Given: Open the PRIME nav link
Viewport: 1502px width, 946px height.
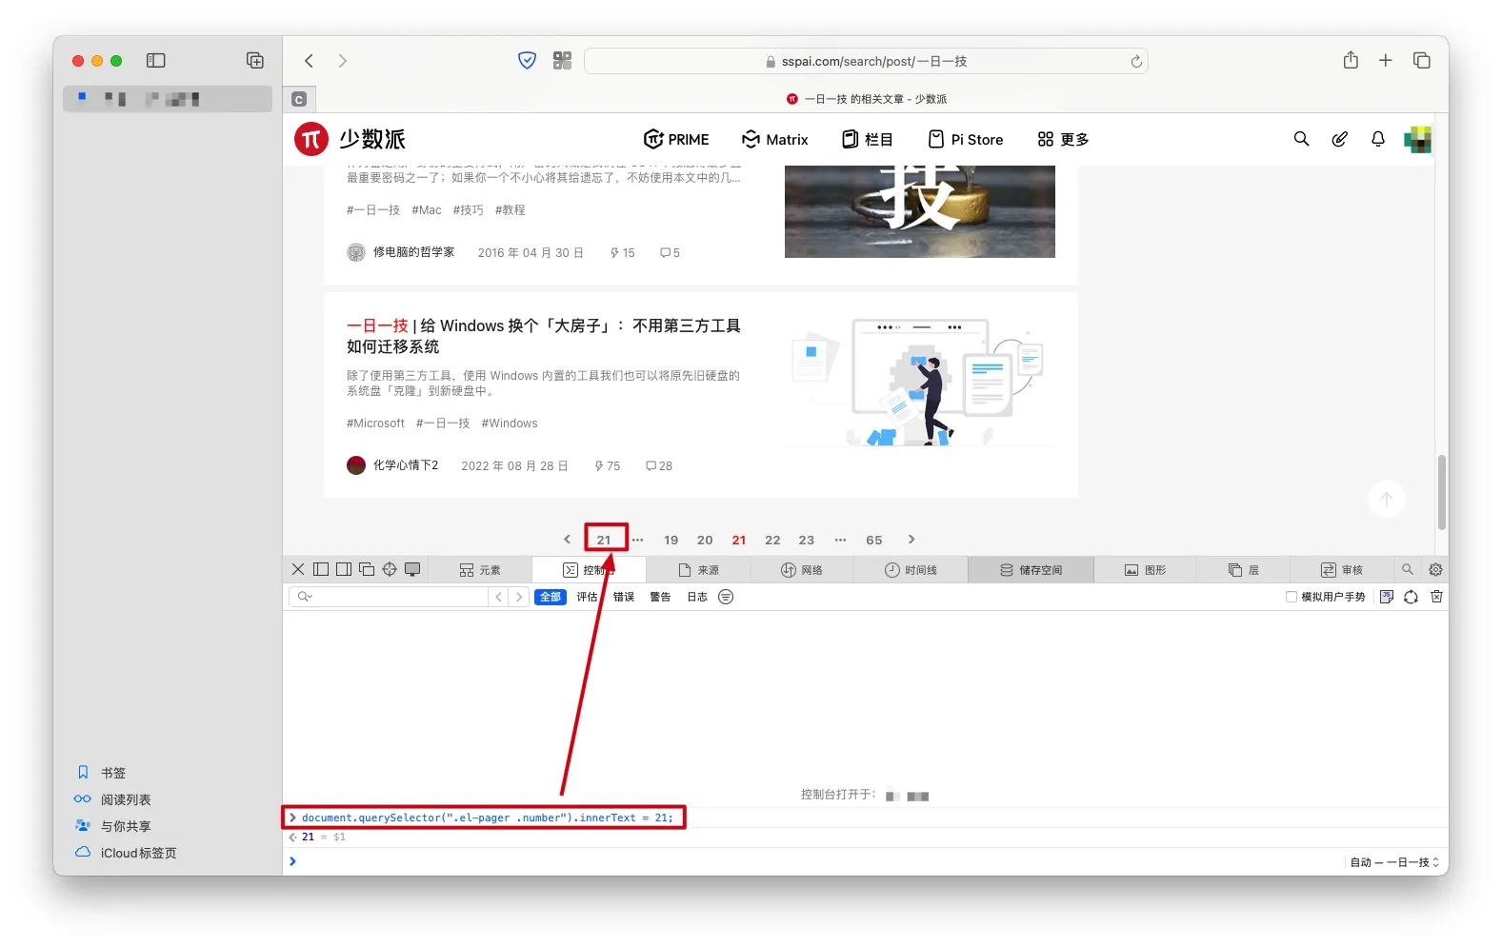Looking at the screenshot, I should tap(676, 139).
